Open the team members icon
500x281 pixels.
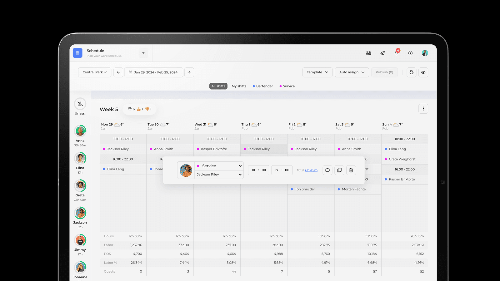tap(368, 53)
